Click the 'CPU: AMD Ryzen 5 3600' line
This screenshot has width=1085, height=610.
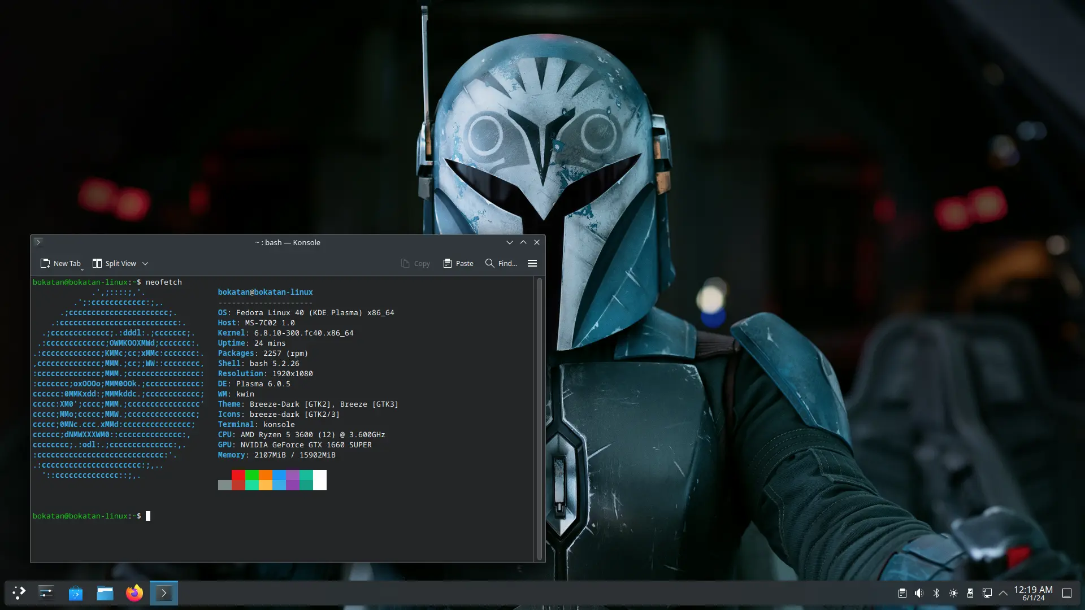(x=302, y=434)
